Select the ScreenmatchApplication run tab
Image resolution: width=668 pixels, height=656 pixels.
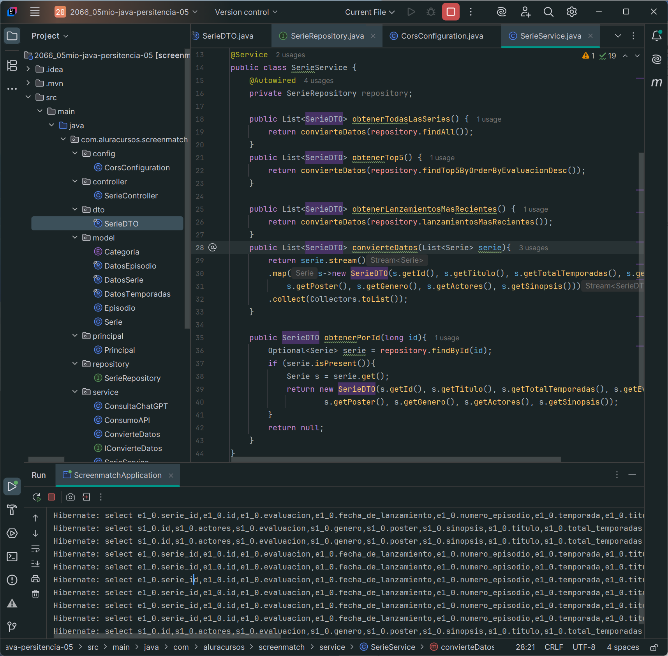click(118, 475)
